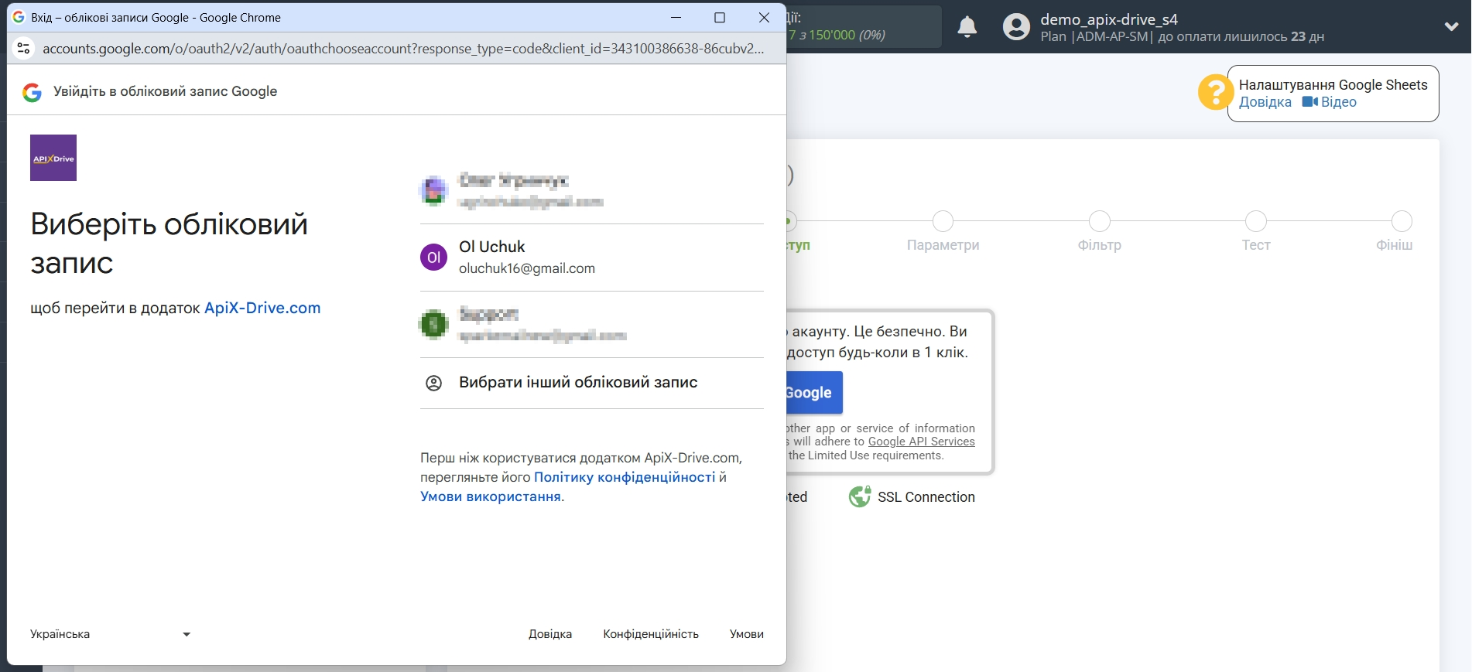The width and height of the screenshot is (1472, 672).
Task: Open the Довідка help link
Action: [1265, 102]
